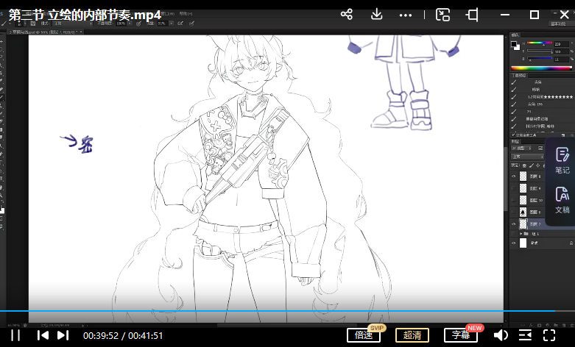Pause the video playback

pyautogui.click(x=15, y=335)
